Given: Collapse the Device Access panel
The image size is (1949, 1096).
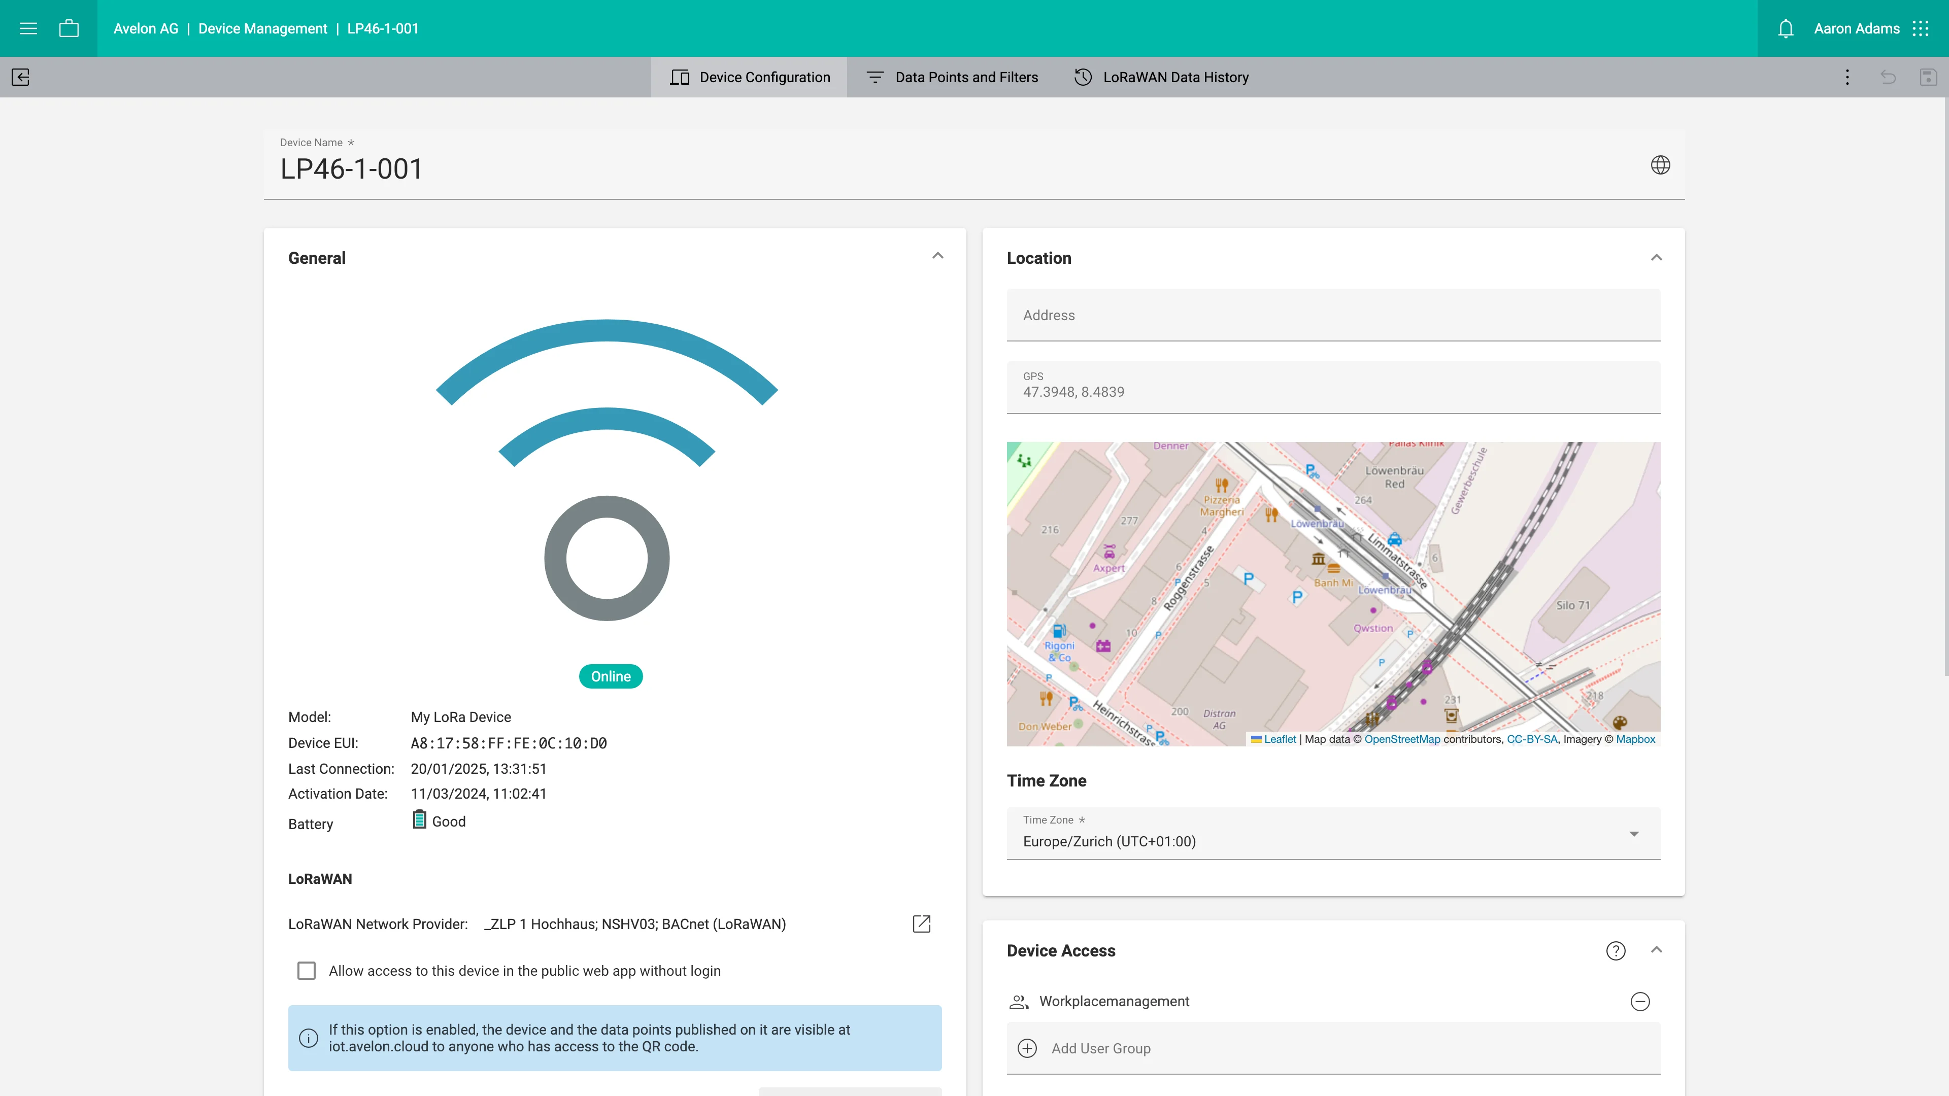Looking at the screenshot, I should click(1657, 950).
